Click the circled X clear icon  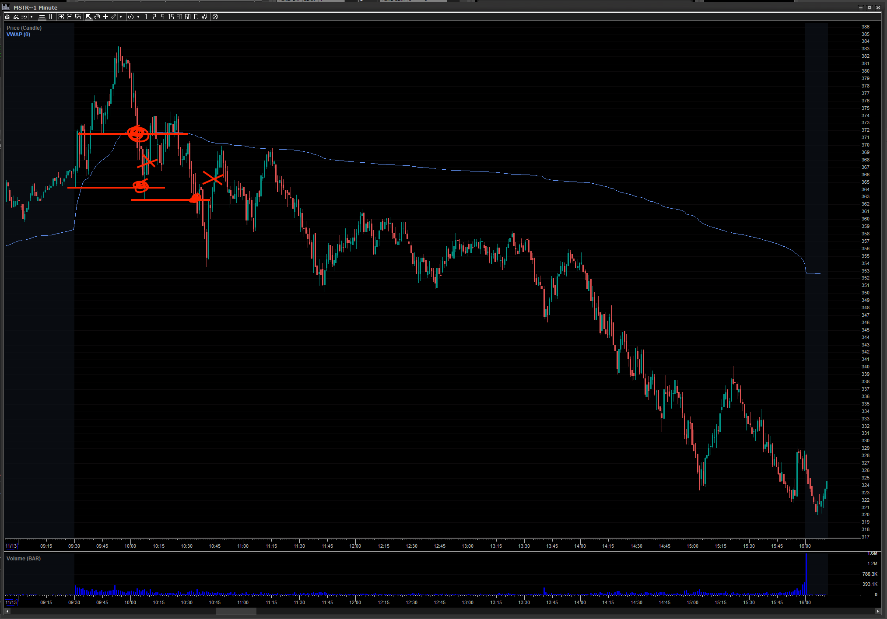pyautogui.click(x=215, y=17)
